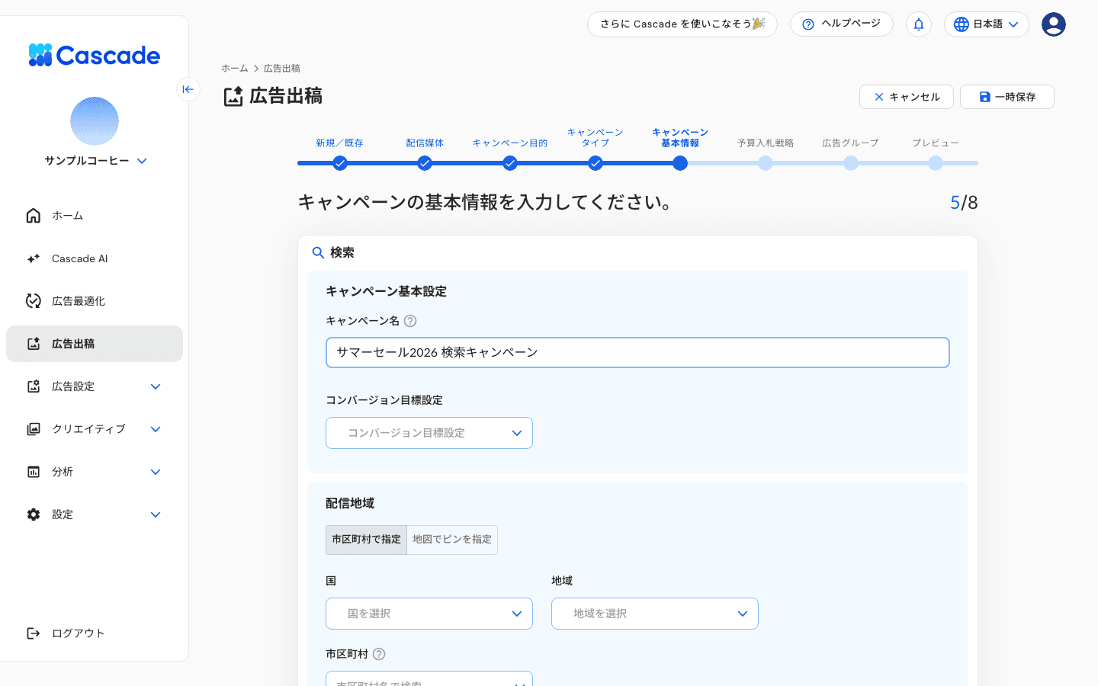The height and width of the screenshot is (686, 1098).
Task: Open the user profile avatar menu
Action: coord(1054,24)
